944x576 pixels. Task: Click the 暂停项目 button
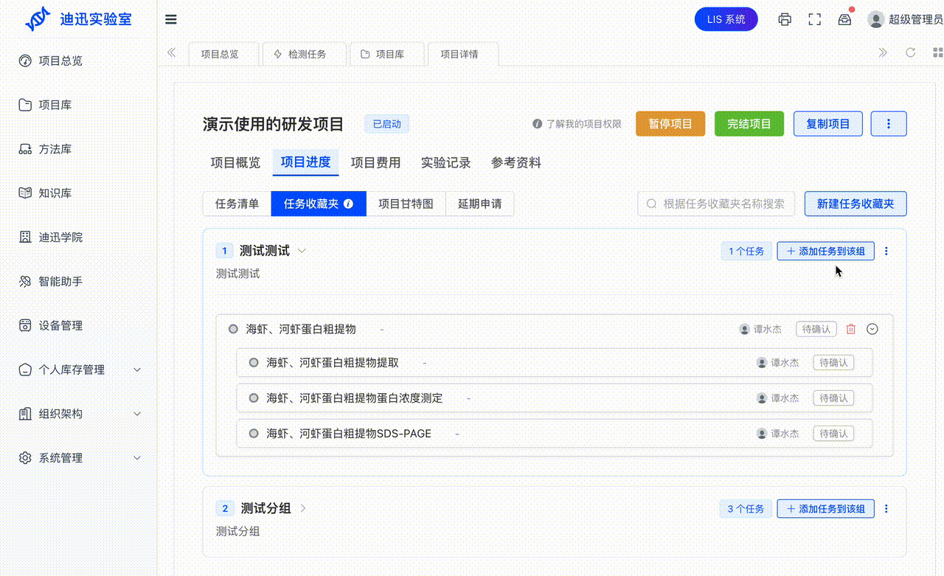(670, 124)
